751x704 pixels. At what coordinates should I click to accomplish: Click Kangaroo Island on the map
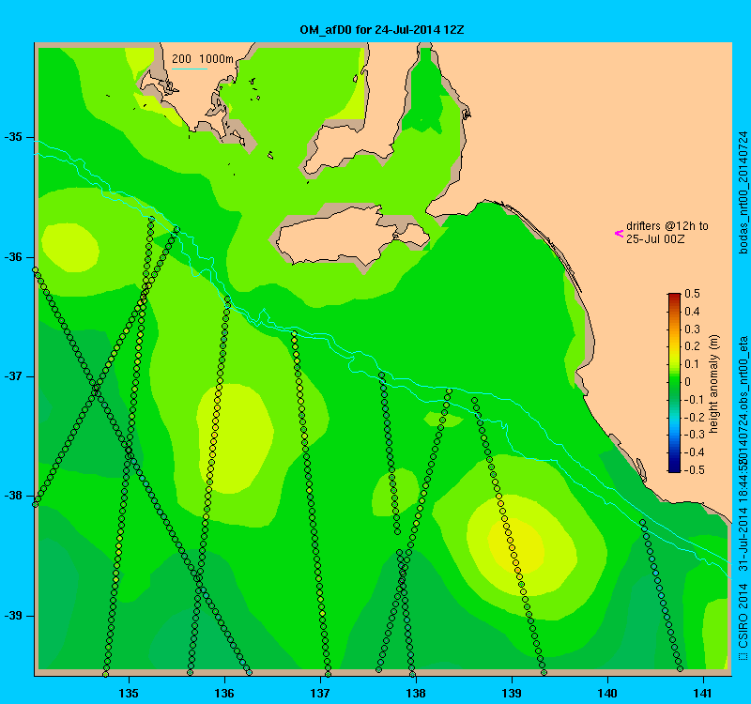352,235
